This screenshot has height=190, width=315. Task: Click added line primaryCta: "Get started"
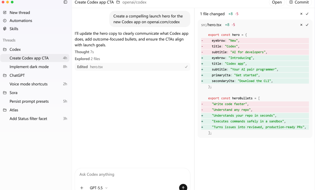pyautogui.click(x=255, y=75)
